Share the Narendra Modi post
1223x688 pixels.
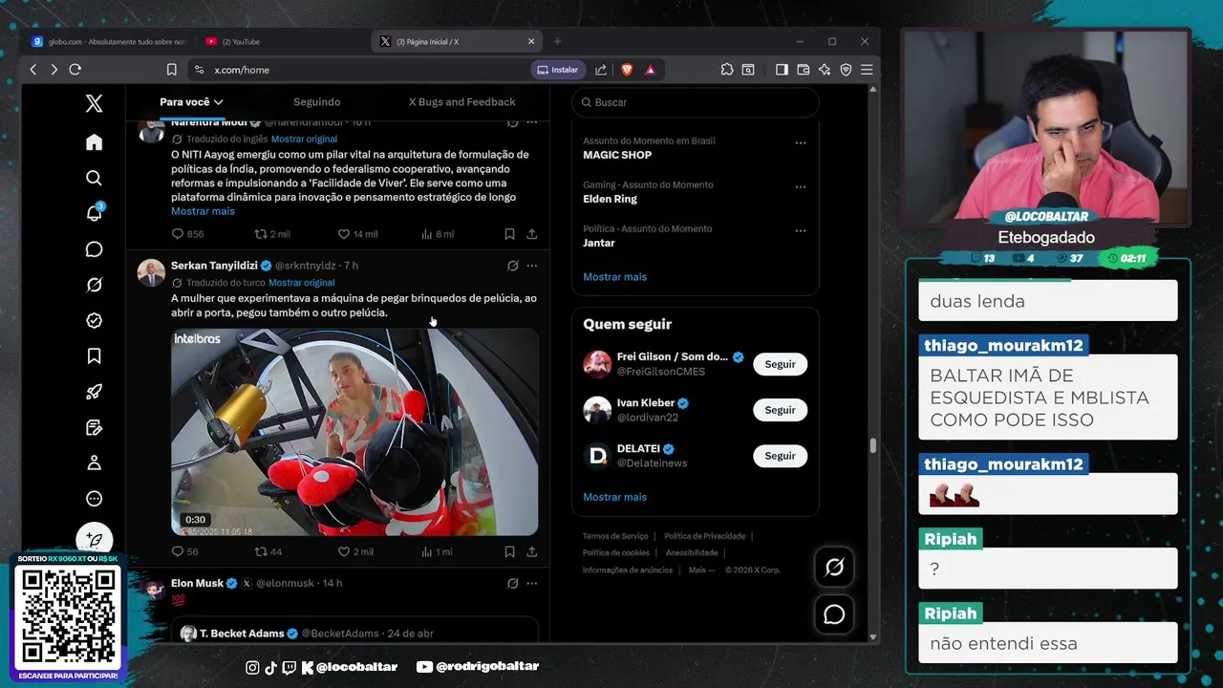click(x=531, y=234)
